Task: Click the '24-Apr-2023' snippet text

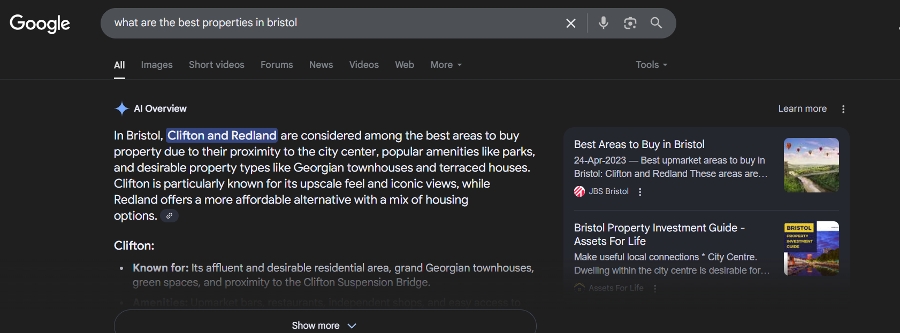Action: [600, 160]
